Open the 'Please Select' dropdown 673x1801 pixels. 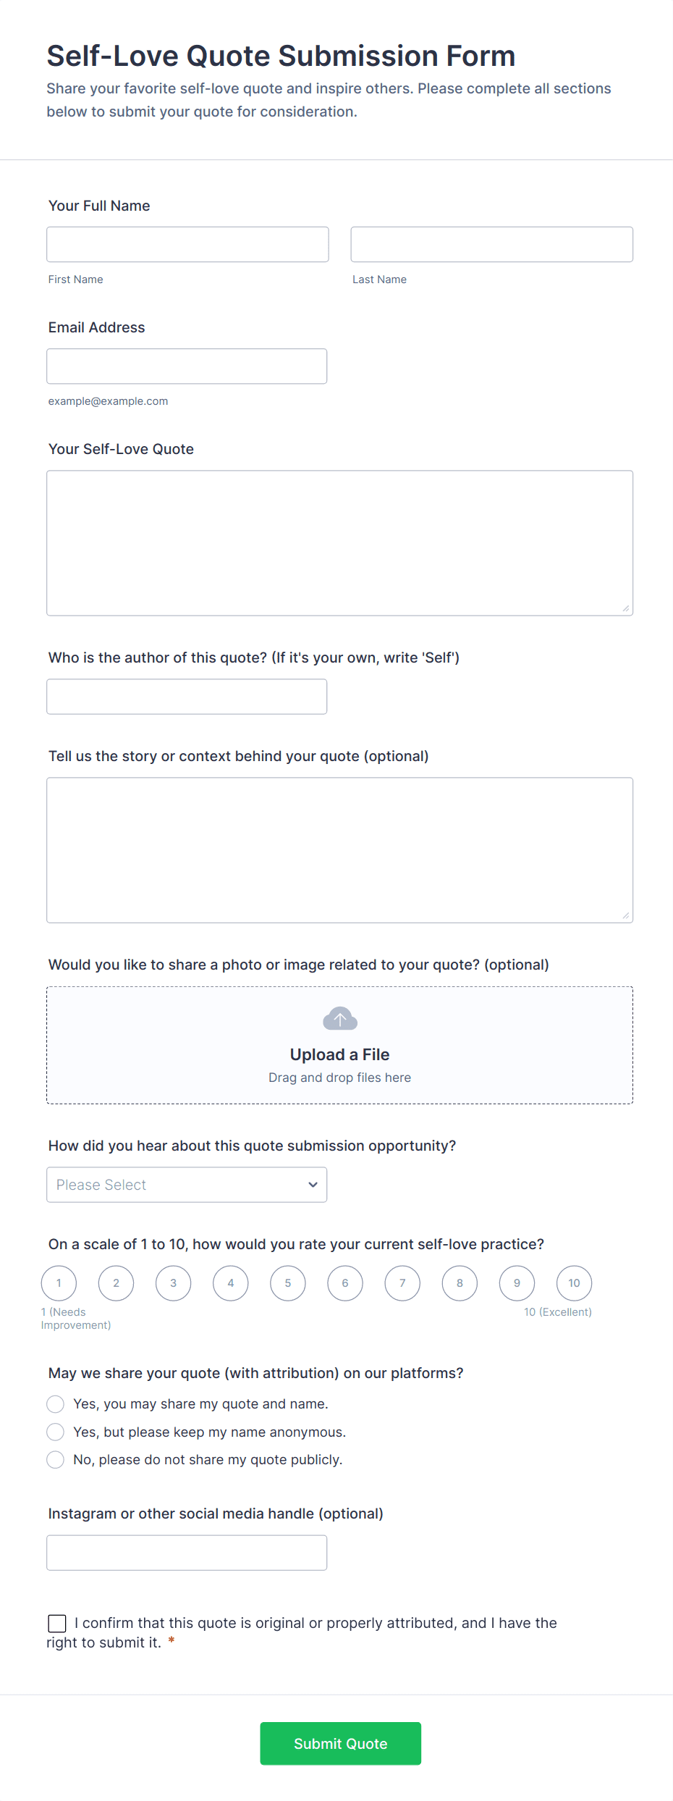[186, 1185]
